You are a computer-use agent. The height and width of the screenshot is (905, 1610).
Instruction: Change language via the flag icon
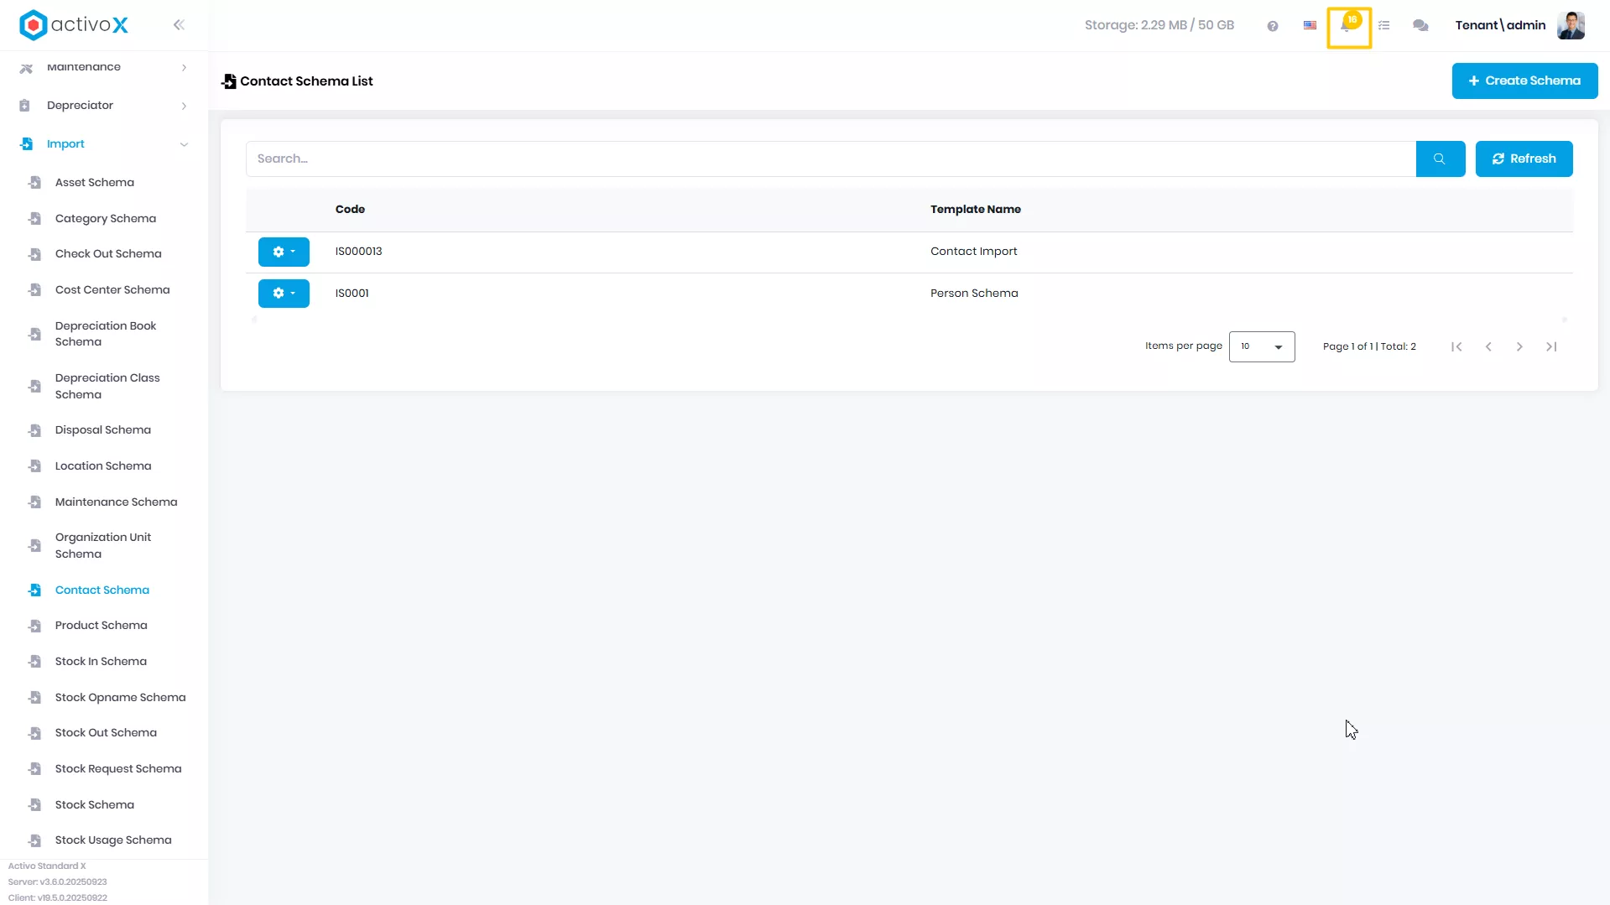point(1310,25)
